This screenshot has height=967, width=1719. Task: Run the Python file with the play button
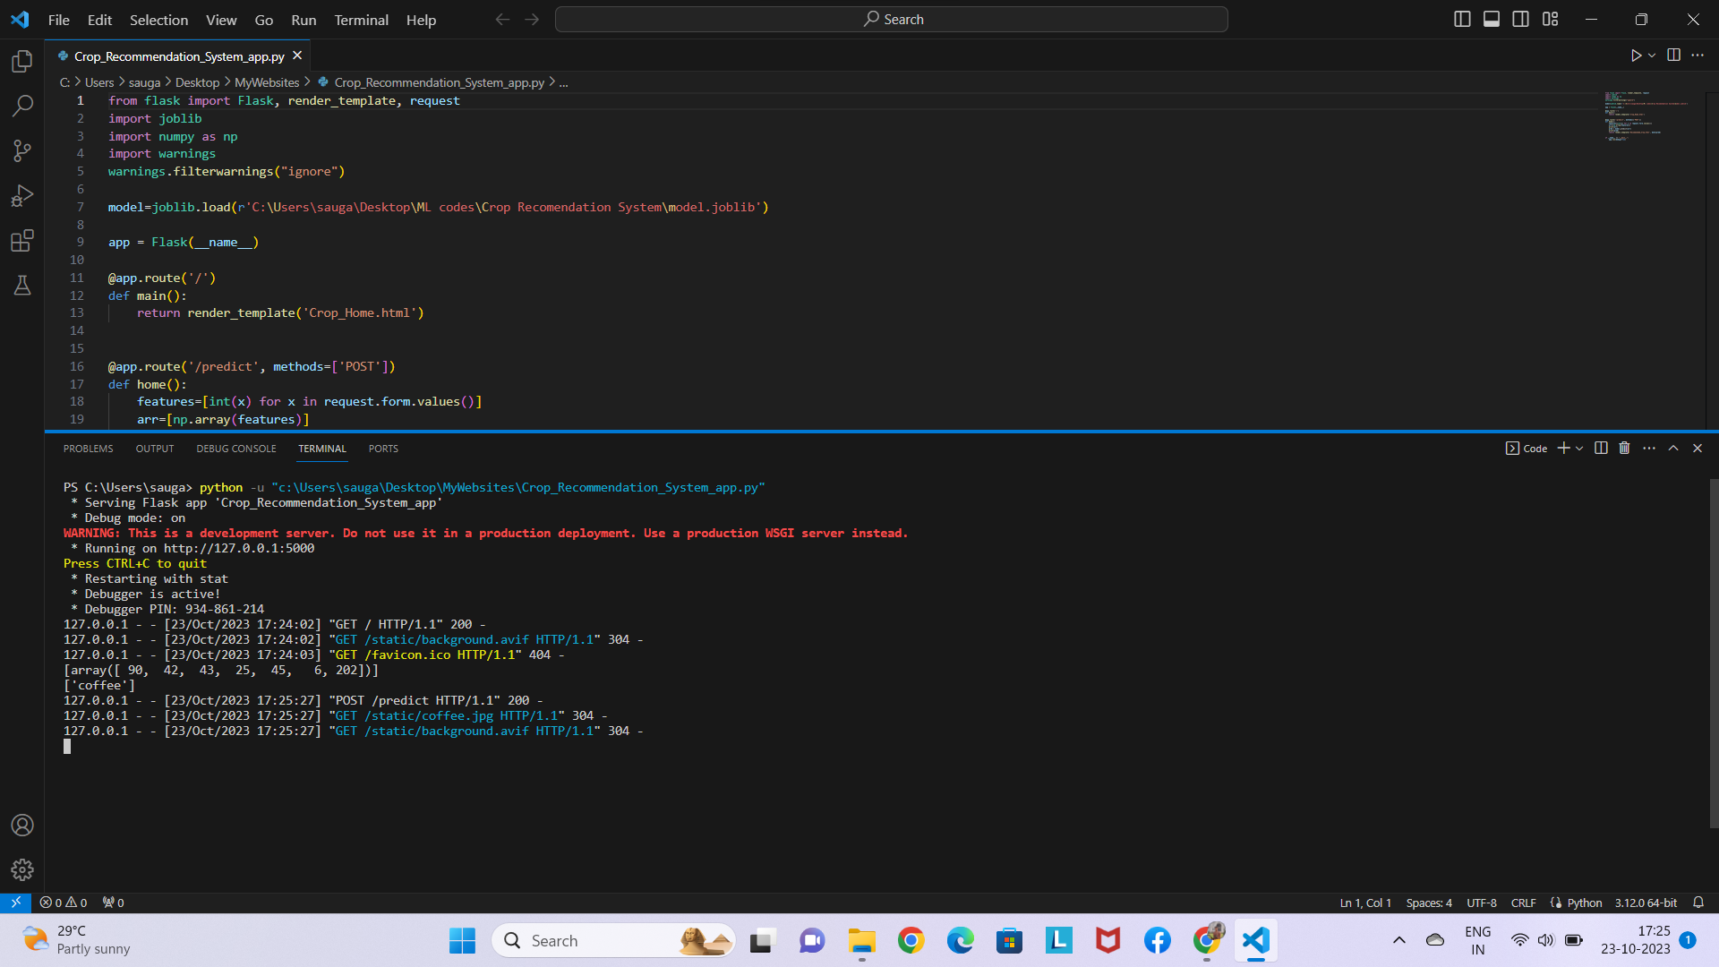click(1636, 55)
